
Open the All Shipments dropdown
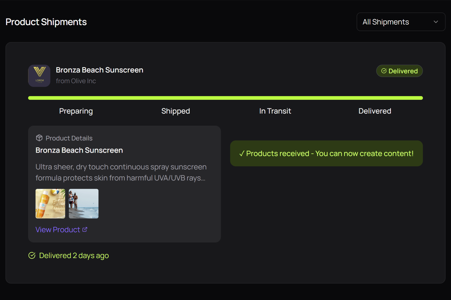click(x=401, y=22)
